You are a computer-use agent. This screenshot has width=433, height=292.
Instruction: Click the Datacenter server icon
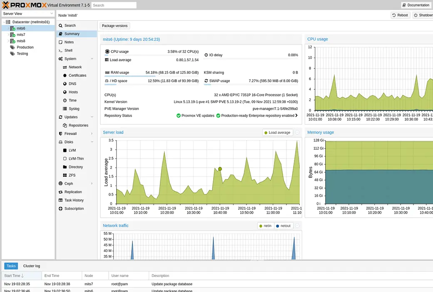(8, 22)
